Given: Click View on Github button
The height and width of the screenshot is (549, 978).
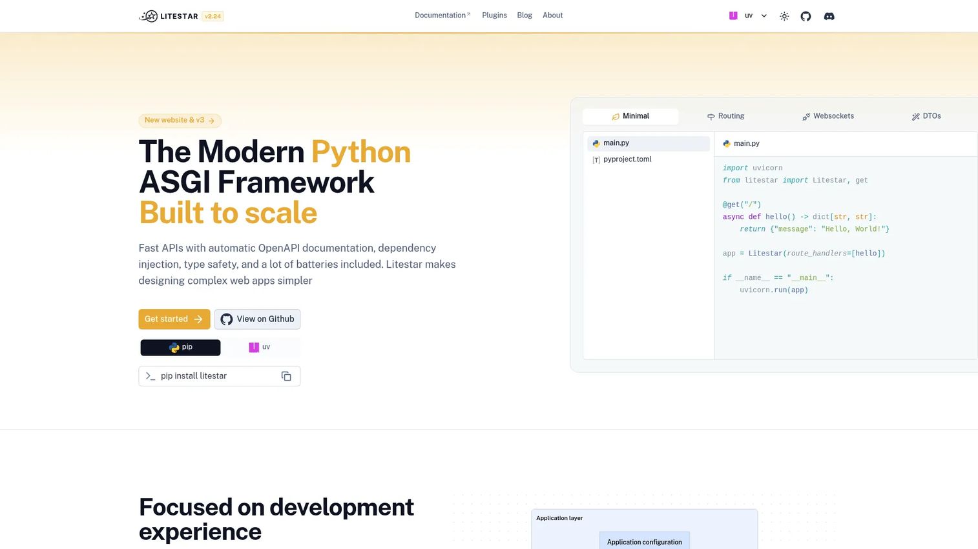Looking at the screenshot, I should (x=257, y=319).
